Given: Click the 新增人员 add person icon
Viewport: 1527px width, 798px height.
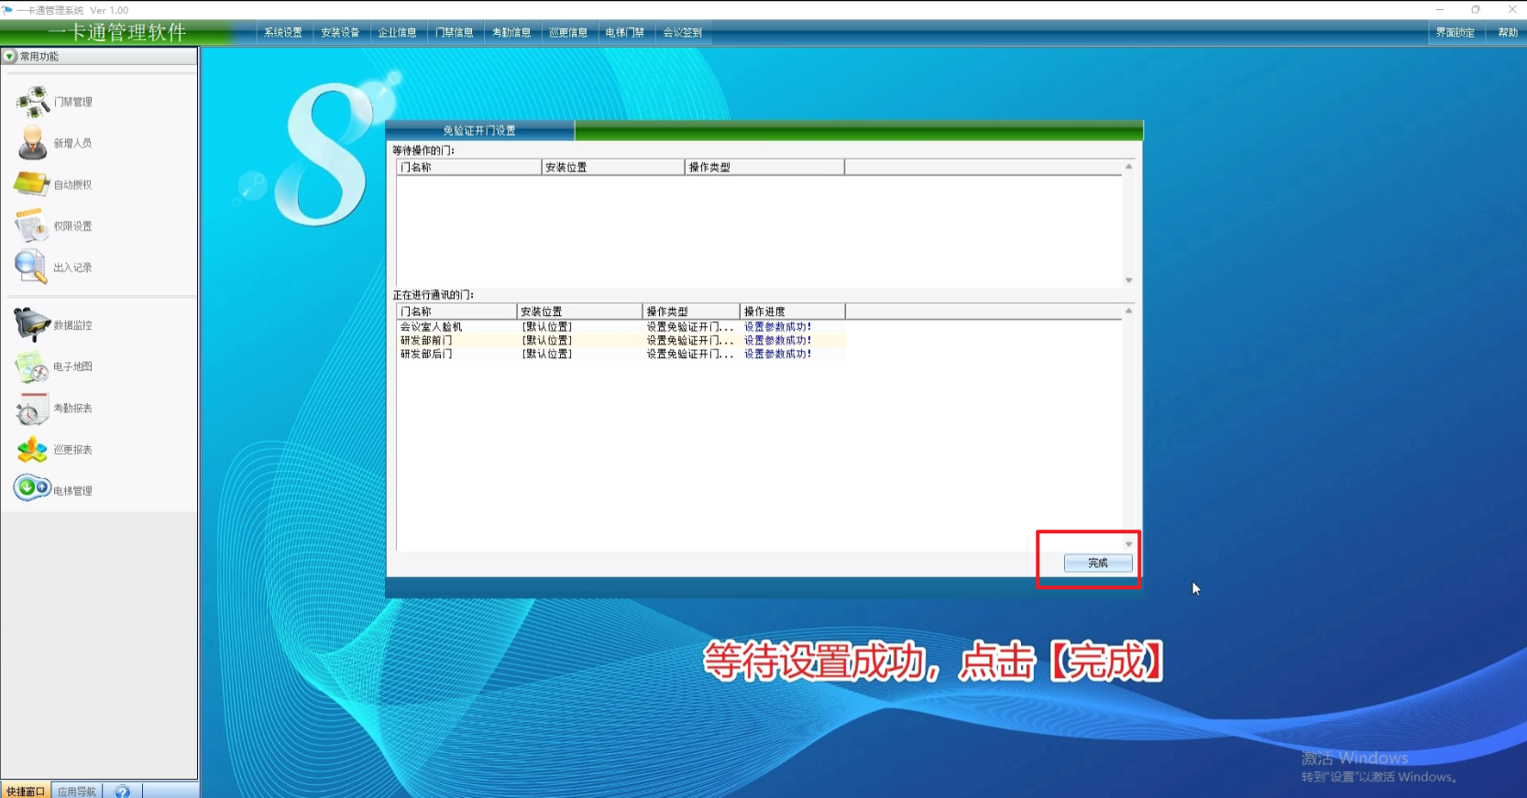Looking at the screenshot, I should pyautogui.click(x=33, y=143).
